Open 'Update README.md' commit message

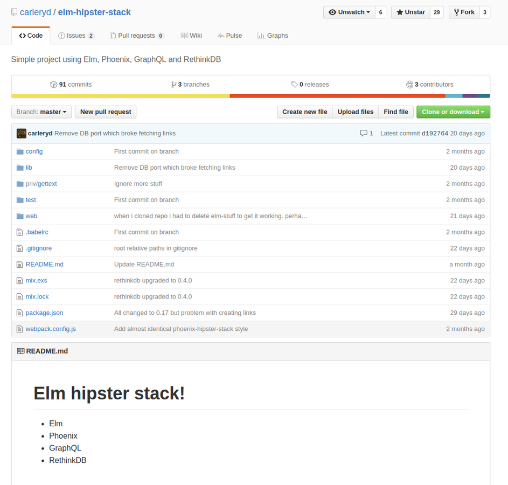click(144, 265)
